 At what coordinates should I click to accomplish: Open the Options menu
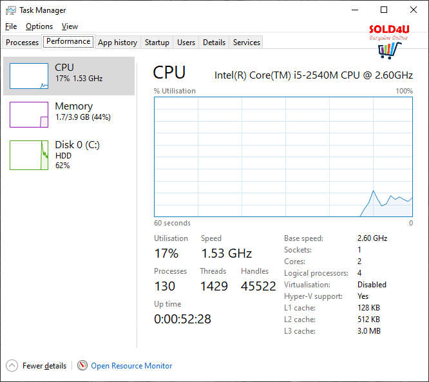pyautogui.click(x=39, y=26)
